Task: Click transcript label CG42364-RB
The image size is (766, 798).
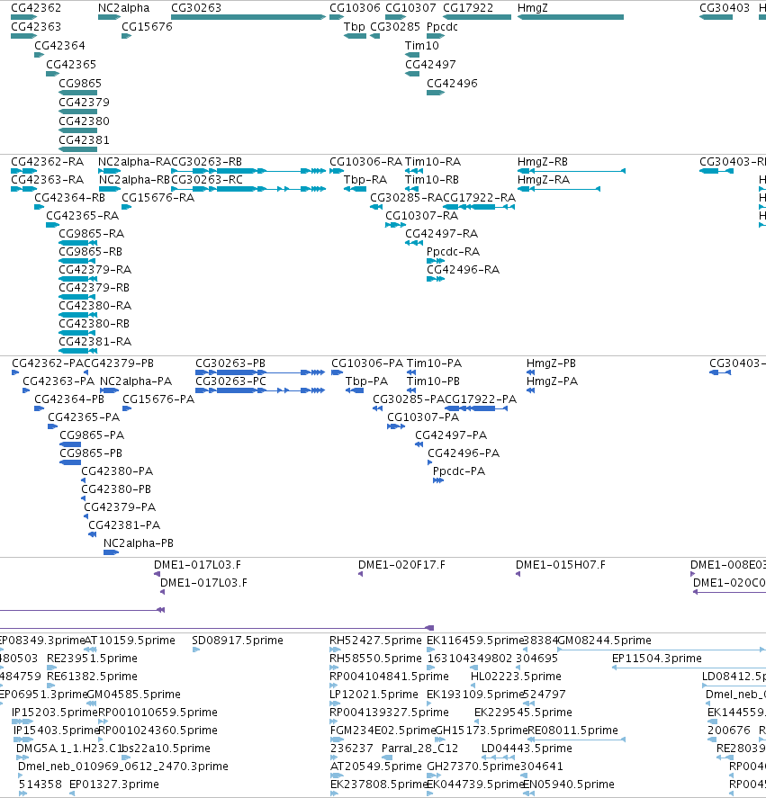Action: tap(70, 197)
